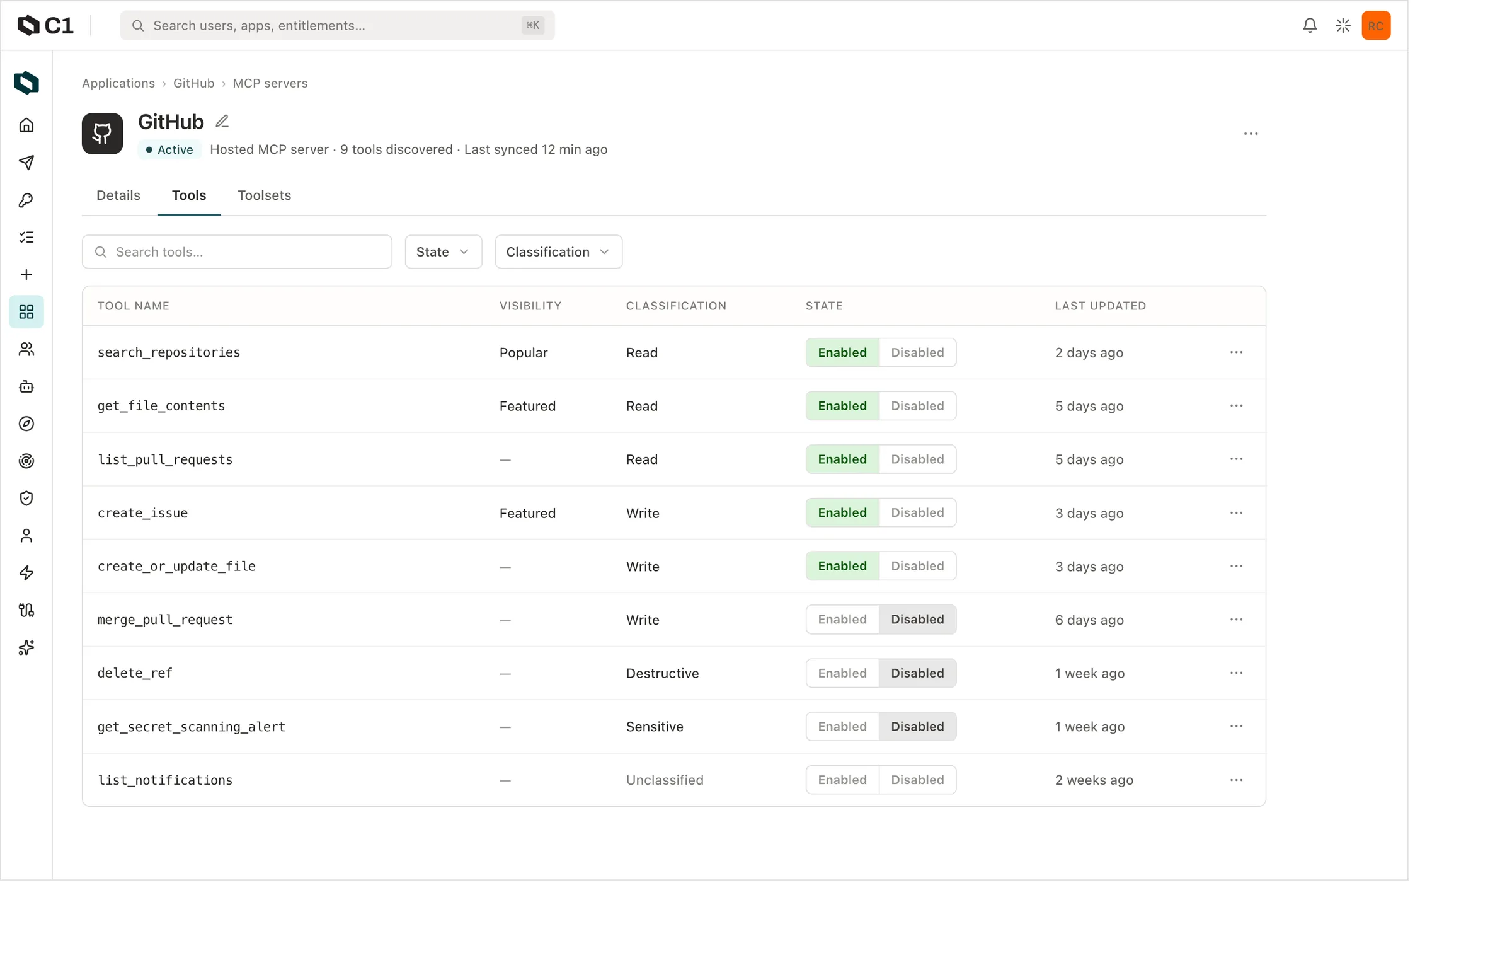The height and width of the screenshot is (953, 1512).
Task: Open the notifications bell
Action: coord(1310,25)
